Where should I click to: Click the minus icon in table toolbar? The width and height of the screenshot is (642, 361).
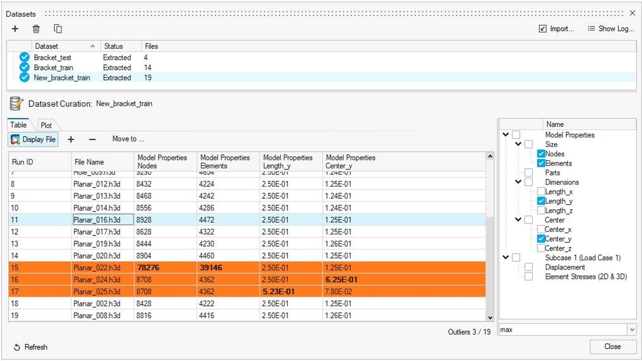click(92, 139)
